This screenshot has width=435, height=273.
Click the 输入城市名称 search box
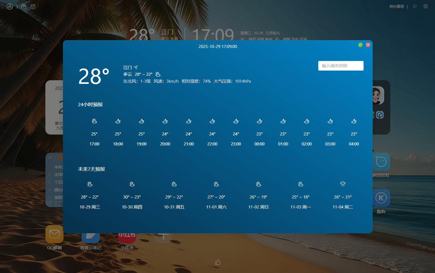point(341,66)
